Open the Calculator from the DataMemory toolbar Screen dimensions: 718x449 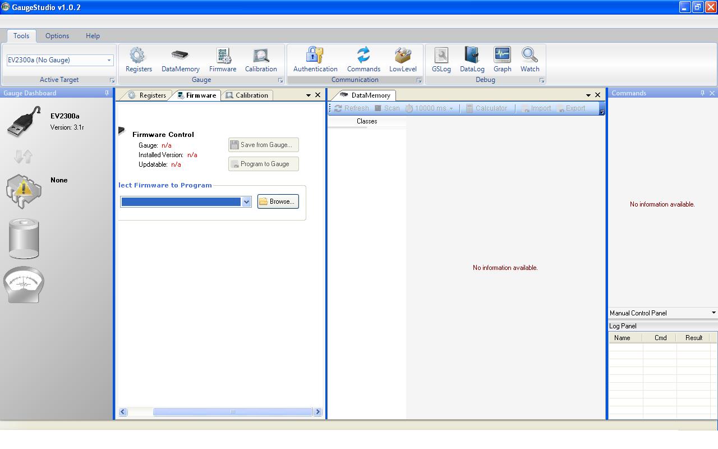(x=486, y=108)
